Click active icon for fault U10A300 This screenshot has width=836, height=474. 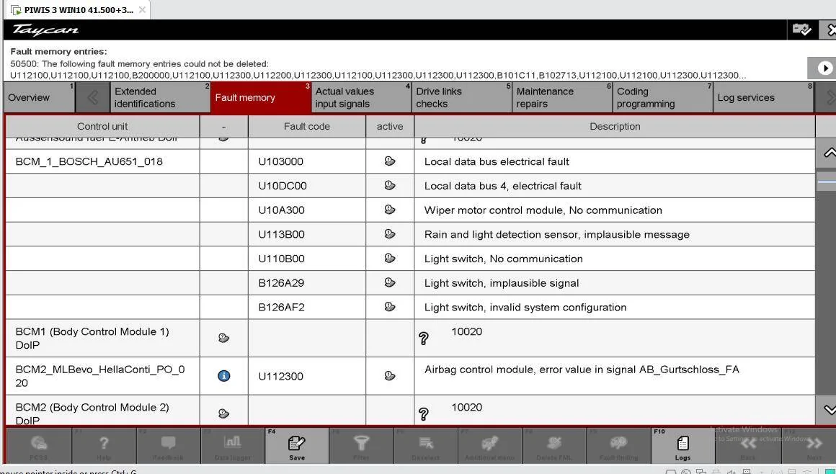coord(390,210)
